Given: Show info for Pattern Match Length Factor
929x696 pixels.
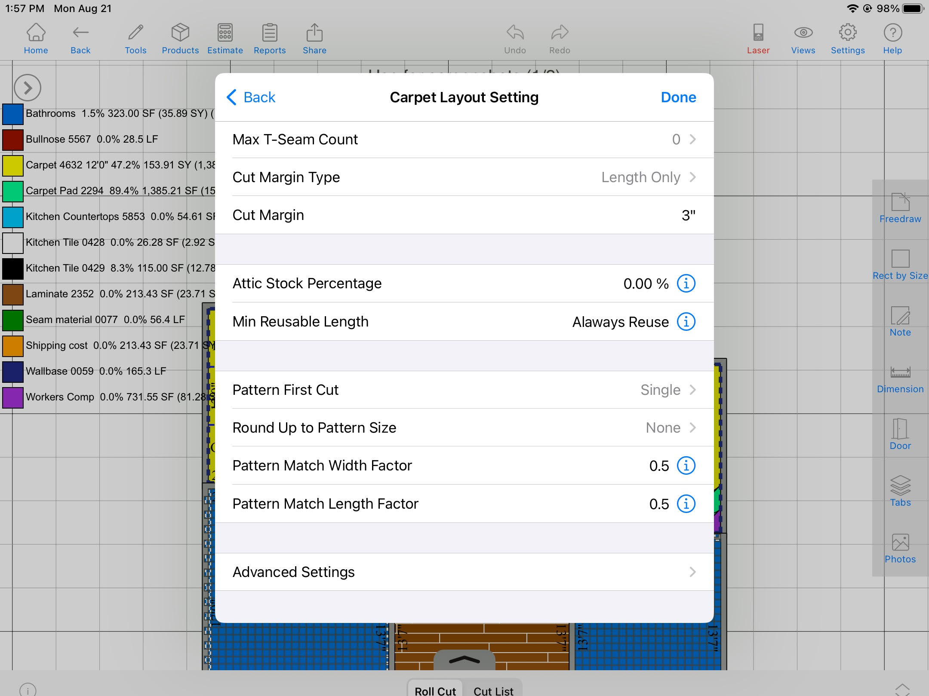Looking at the screenshot, I should click(686, 504).
